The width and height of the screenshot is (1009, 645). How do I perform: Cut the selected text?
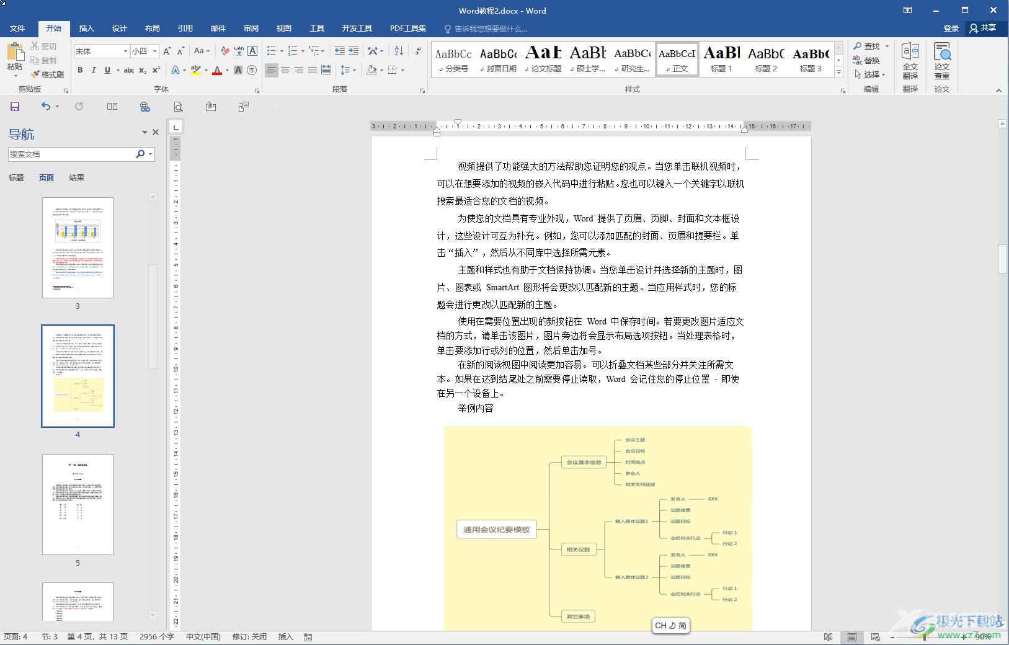click(x=43, y=46)
